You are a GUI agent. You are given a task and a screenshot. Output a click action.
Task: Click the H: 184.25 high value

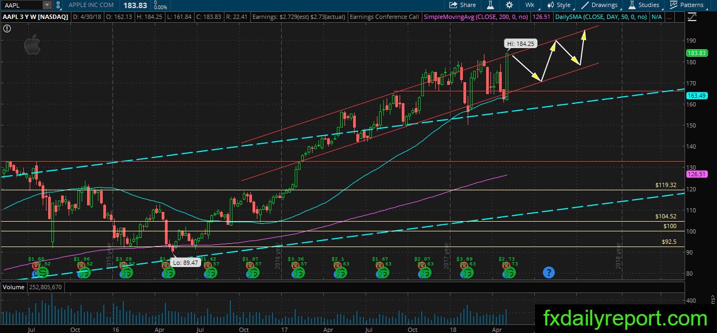click(x=149, y=17)
